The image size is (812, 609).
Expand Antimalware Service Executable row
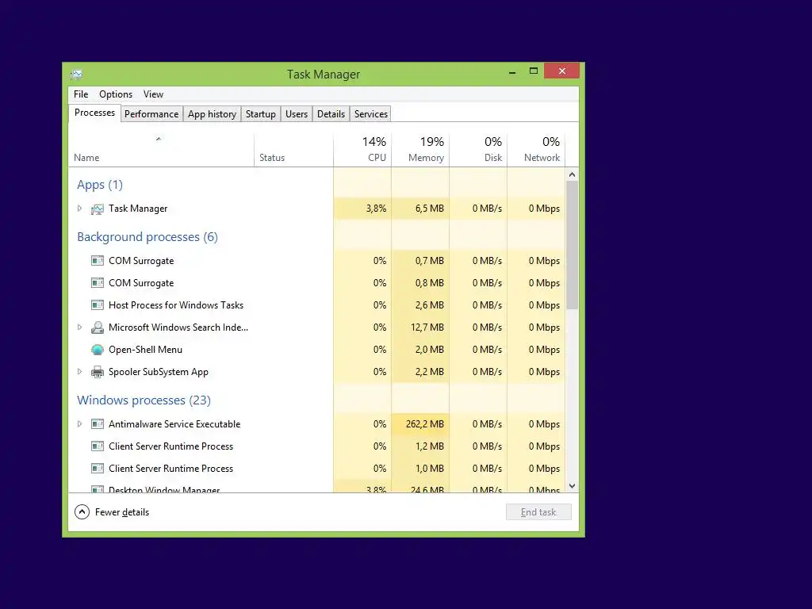pos(79,423)
